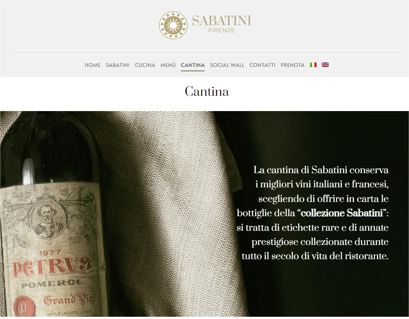
Task: Go to the SABATINI navigation page
Action: pos(117,65)
